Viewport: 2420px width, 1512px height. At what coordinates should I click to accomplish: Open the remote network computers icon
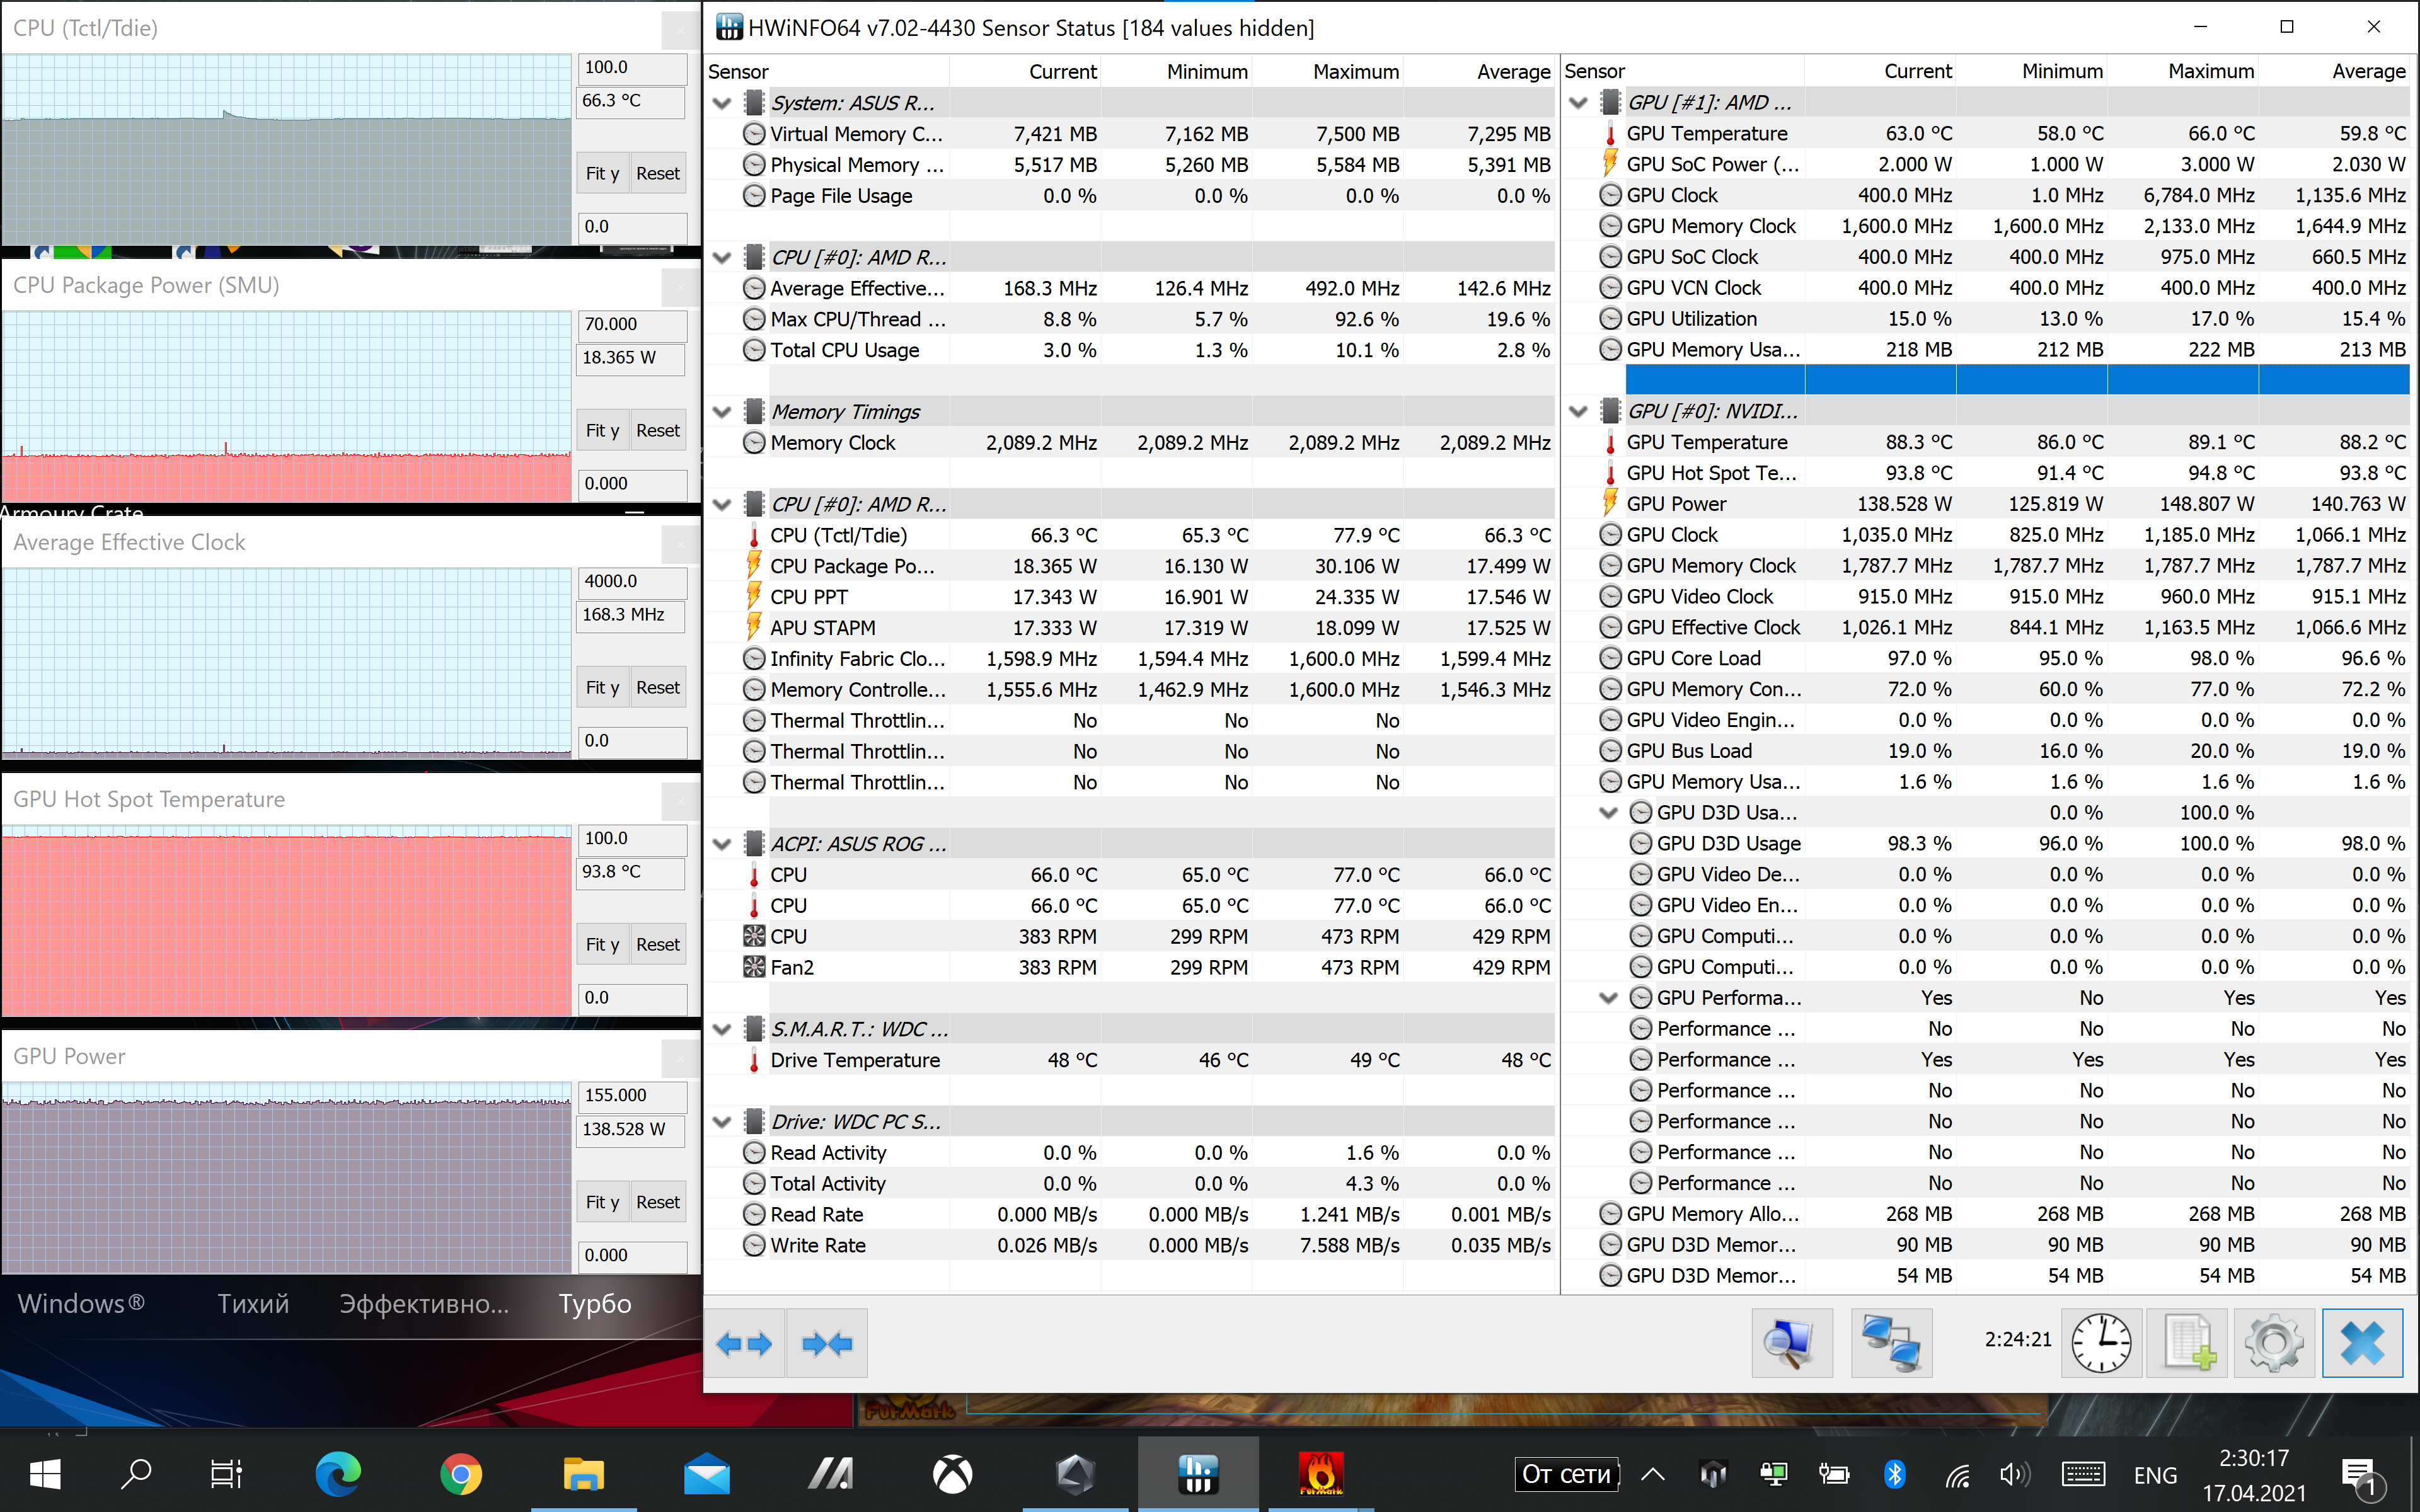1891,1343
